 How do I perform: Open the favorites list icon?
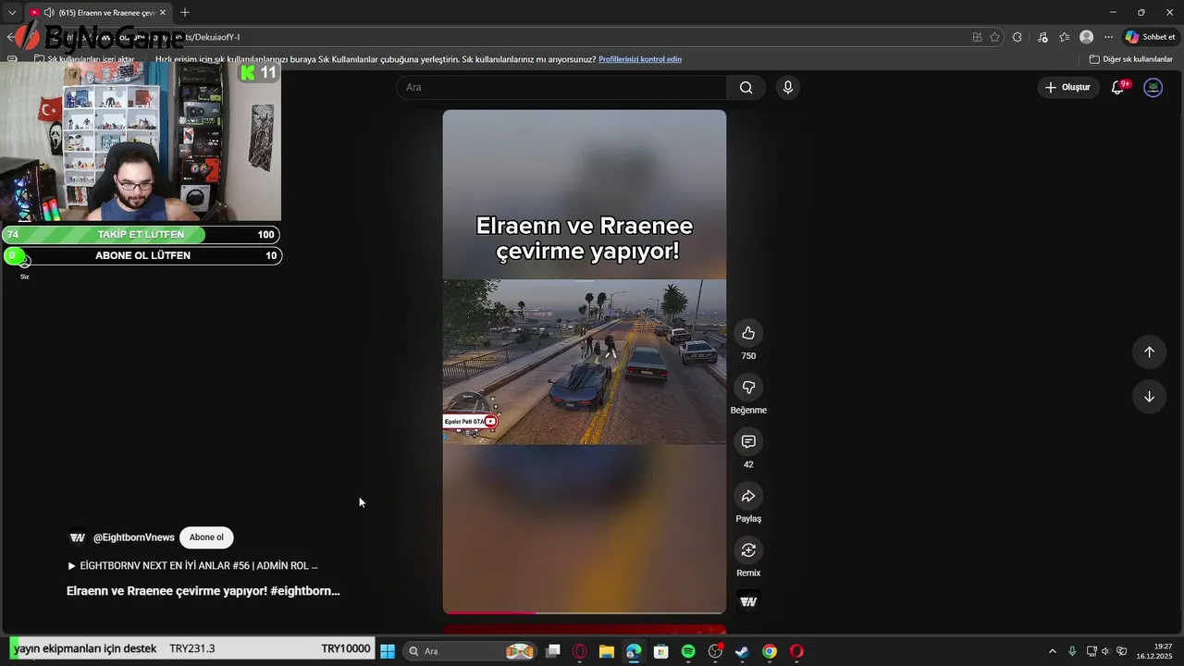[x=1064, y=37]
